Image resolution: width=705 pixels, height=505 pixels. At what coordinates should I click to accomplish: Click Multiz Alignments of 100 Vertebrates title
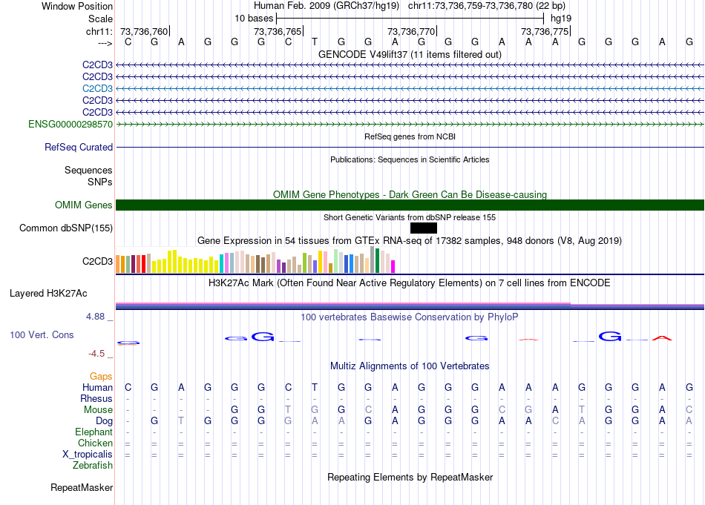(x=410, y=366)
